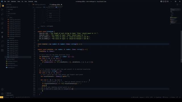Click Prettier in the status bar

click(x=172, y=97)
